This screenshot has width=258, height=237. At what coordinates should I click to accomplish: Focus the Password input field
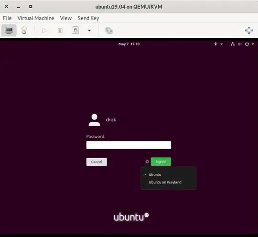tap(129, 145)
